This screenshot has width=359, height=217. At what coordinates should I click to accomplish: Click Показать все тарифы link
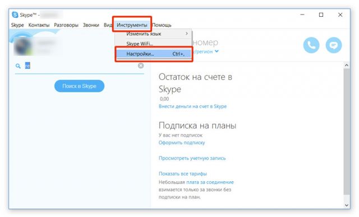coord(183,173)
